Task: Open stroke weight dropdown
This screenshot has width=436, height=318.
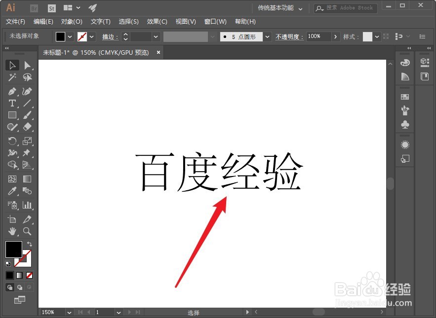Action: 156,36
